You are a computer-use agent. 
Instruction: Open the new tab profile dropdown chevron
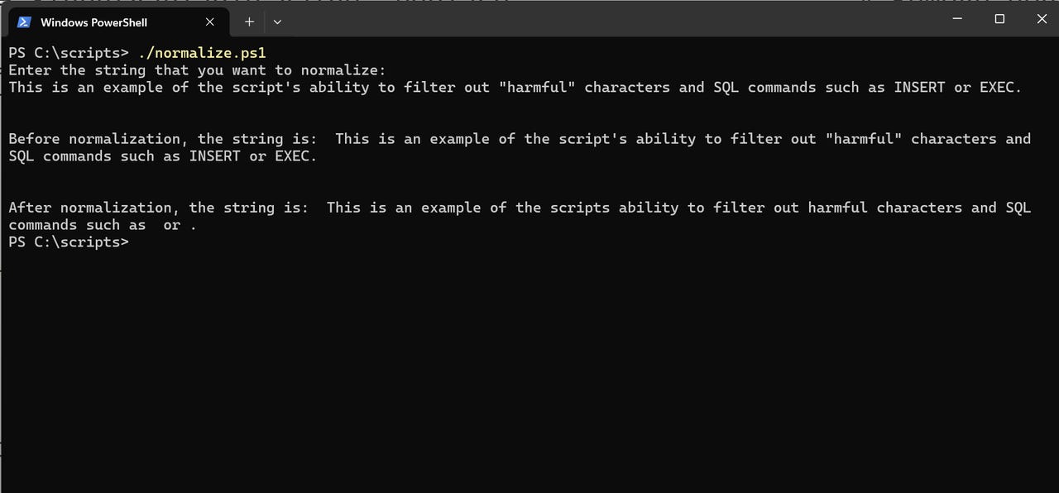pos(276,22)
